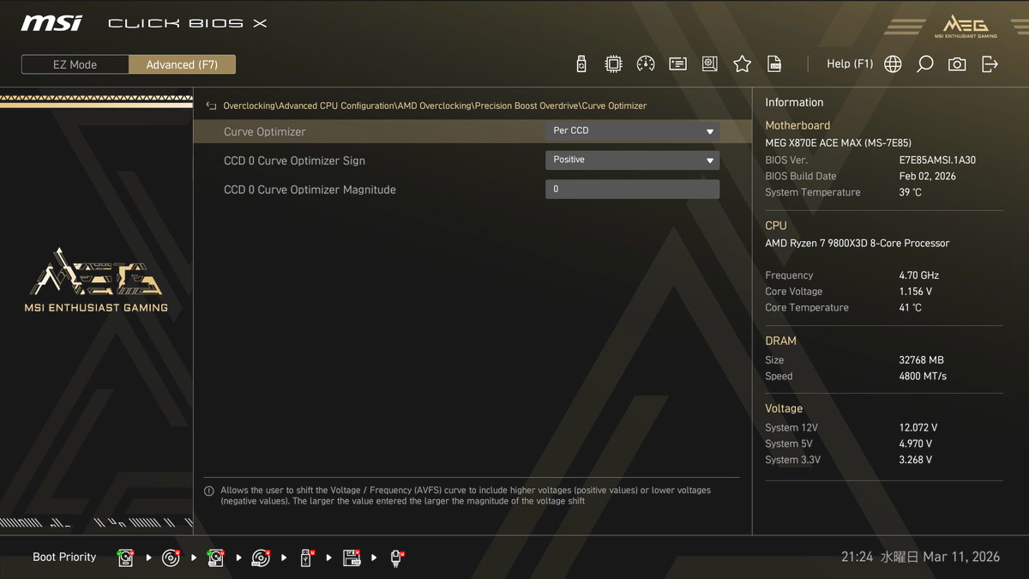Screen dimensions: 1029x579
Task: Open the LOG file icon
Action: [774, 64]
